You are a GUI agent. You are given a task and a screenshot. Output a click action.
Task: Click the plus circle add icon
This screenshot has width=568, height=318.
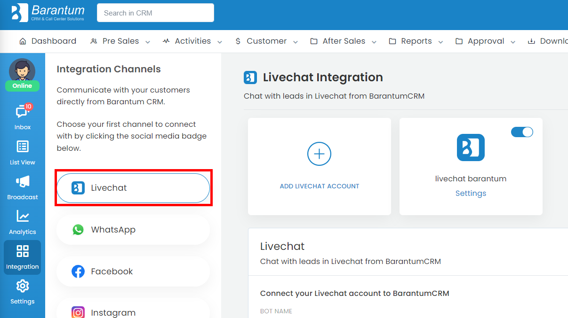[319, 154]
